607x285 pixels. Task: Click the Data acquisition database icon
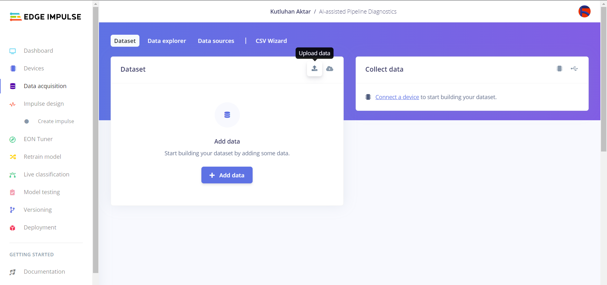click(13, 86)
